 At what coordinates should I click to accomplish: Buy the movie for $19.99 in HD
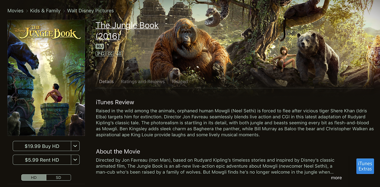(x=42, y=146)
